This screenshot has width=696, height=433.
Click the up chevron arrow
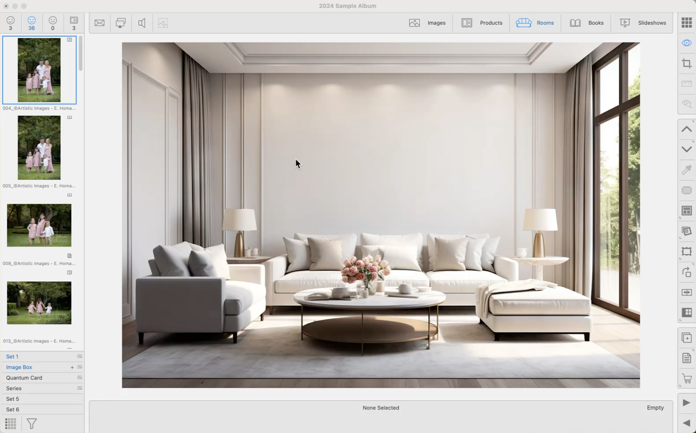click(x=686, y=129)
